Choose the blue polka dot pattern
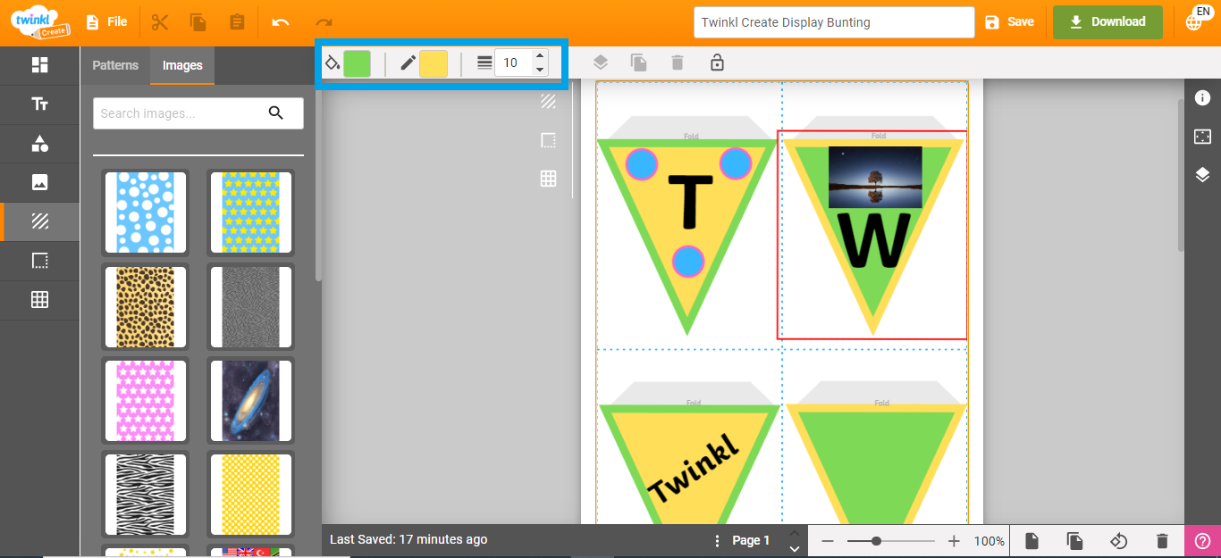This screenshot has height=558, width=1221. coord(145,212)
